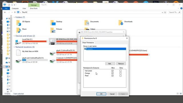The image size is (183, 103).
Task: Toggle Deny checkbox for Change
Action: pyautogui.click(x=120, y=73)
